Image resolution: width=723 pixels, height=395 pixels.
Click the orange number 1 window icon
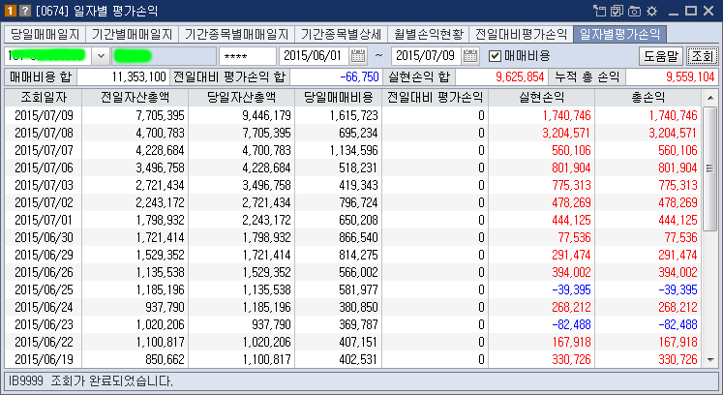10,10
